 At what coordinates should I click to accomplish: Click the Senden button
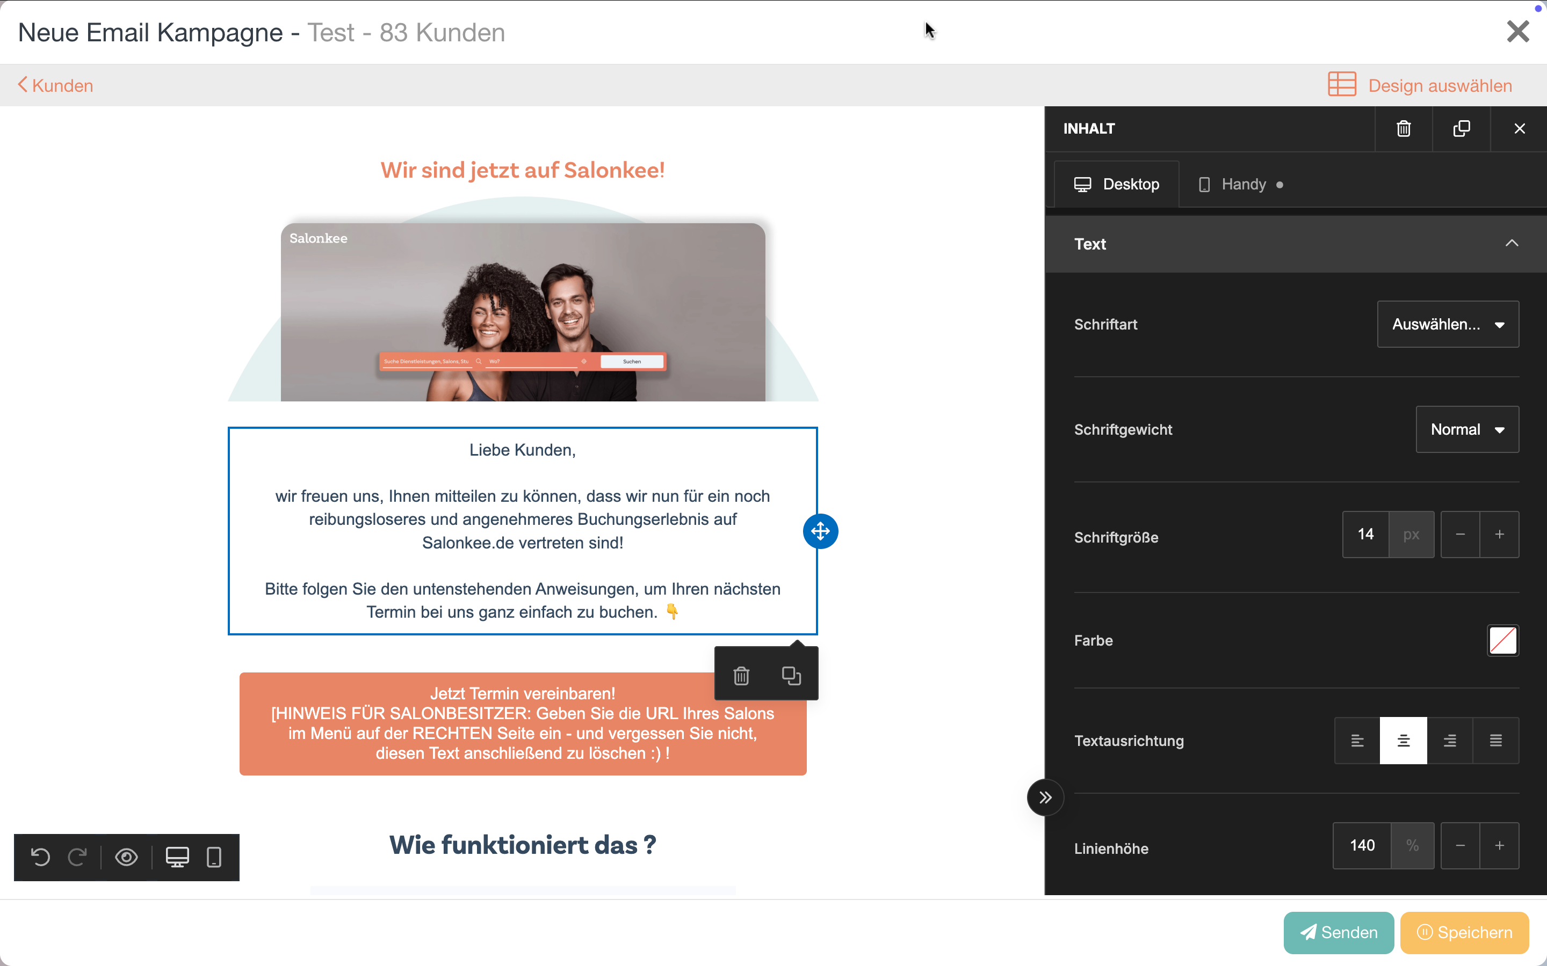pyautogui.click(x=1338, y=932)
